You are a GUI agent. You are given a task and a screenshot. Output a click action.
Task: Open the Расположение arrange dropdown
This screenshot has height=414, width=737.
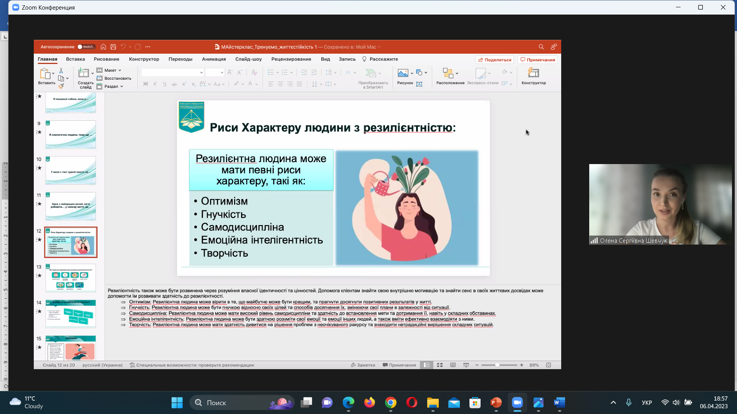450,76
